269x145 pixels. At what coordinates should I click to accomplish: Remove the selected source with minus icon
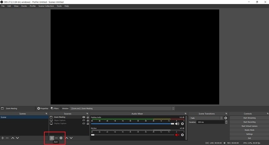(x=56, y=138)
